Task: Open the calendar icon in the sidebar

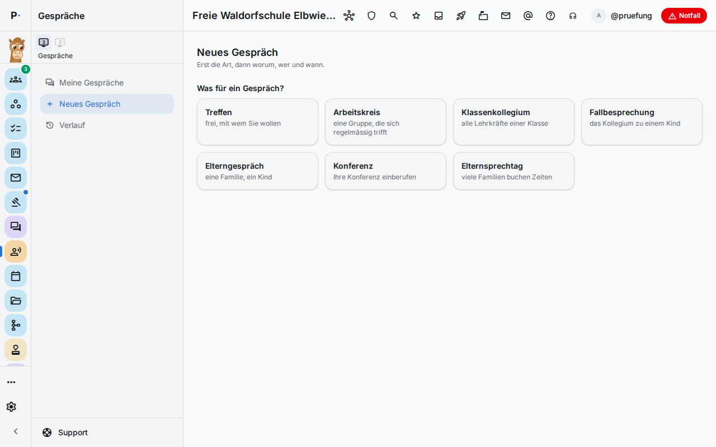Action: click(x=16, y=276)
